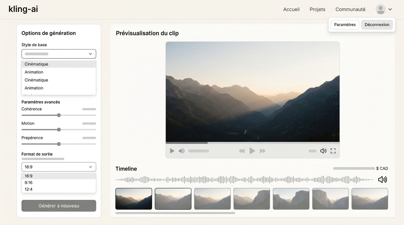Screen dimensions: 404x225
Task: Enter fullscreen with the fullscreen icon
Action: (333, 151)
